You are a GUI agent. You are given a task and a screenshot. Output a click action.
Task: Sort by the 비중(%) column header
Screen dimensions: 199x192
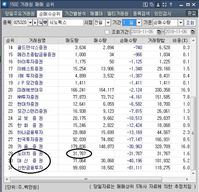coord(180,41)
